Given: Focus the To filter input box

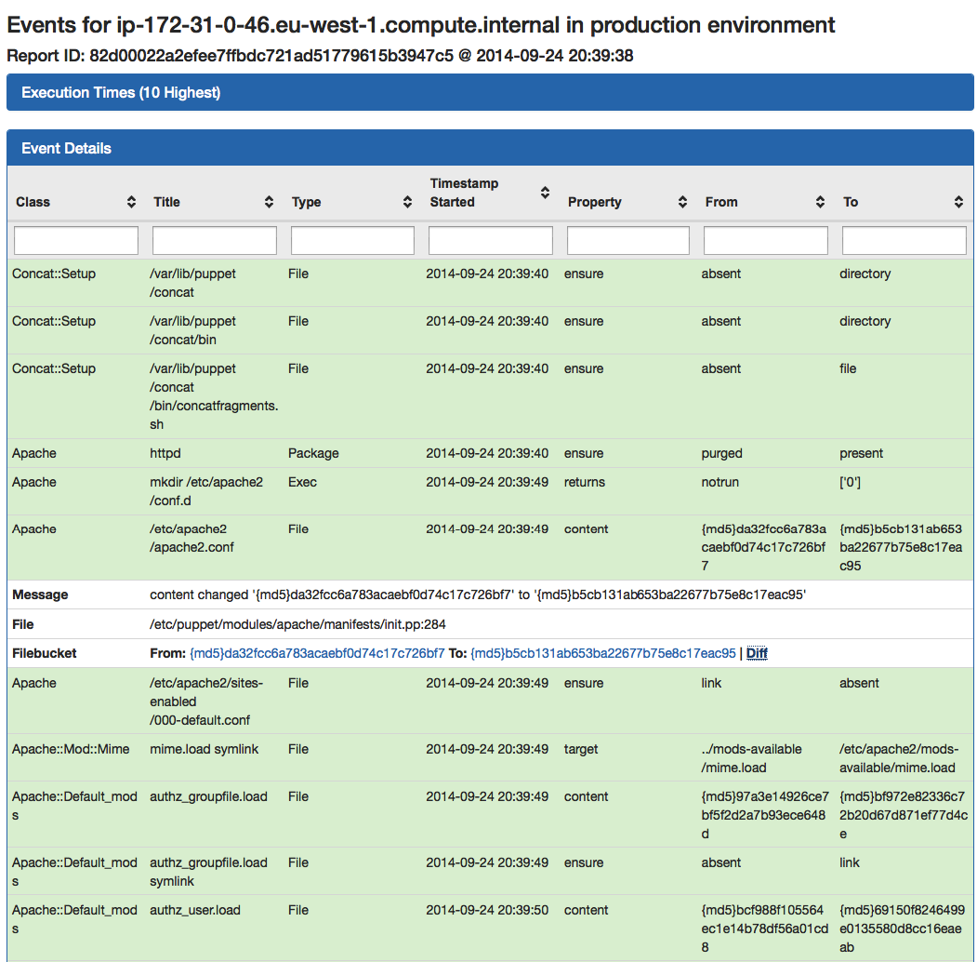Looking at the screenshot, I should [x=904, y=240].
